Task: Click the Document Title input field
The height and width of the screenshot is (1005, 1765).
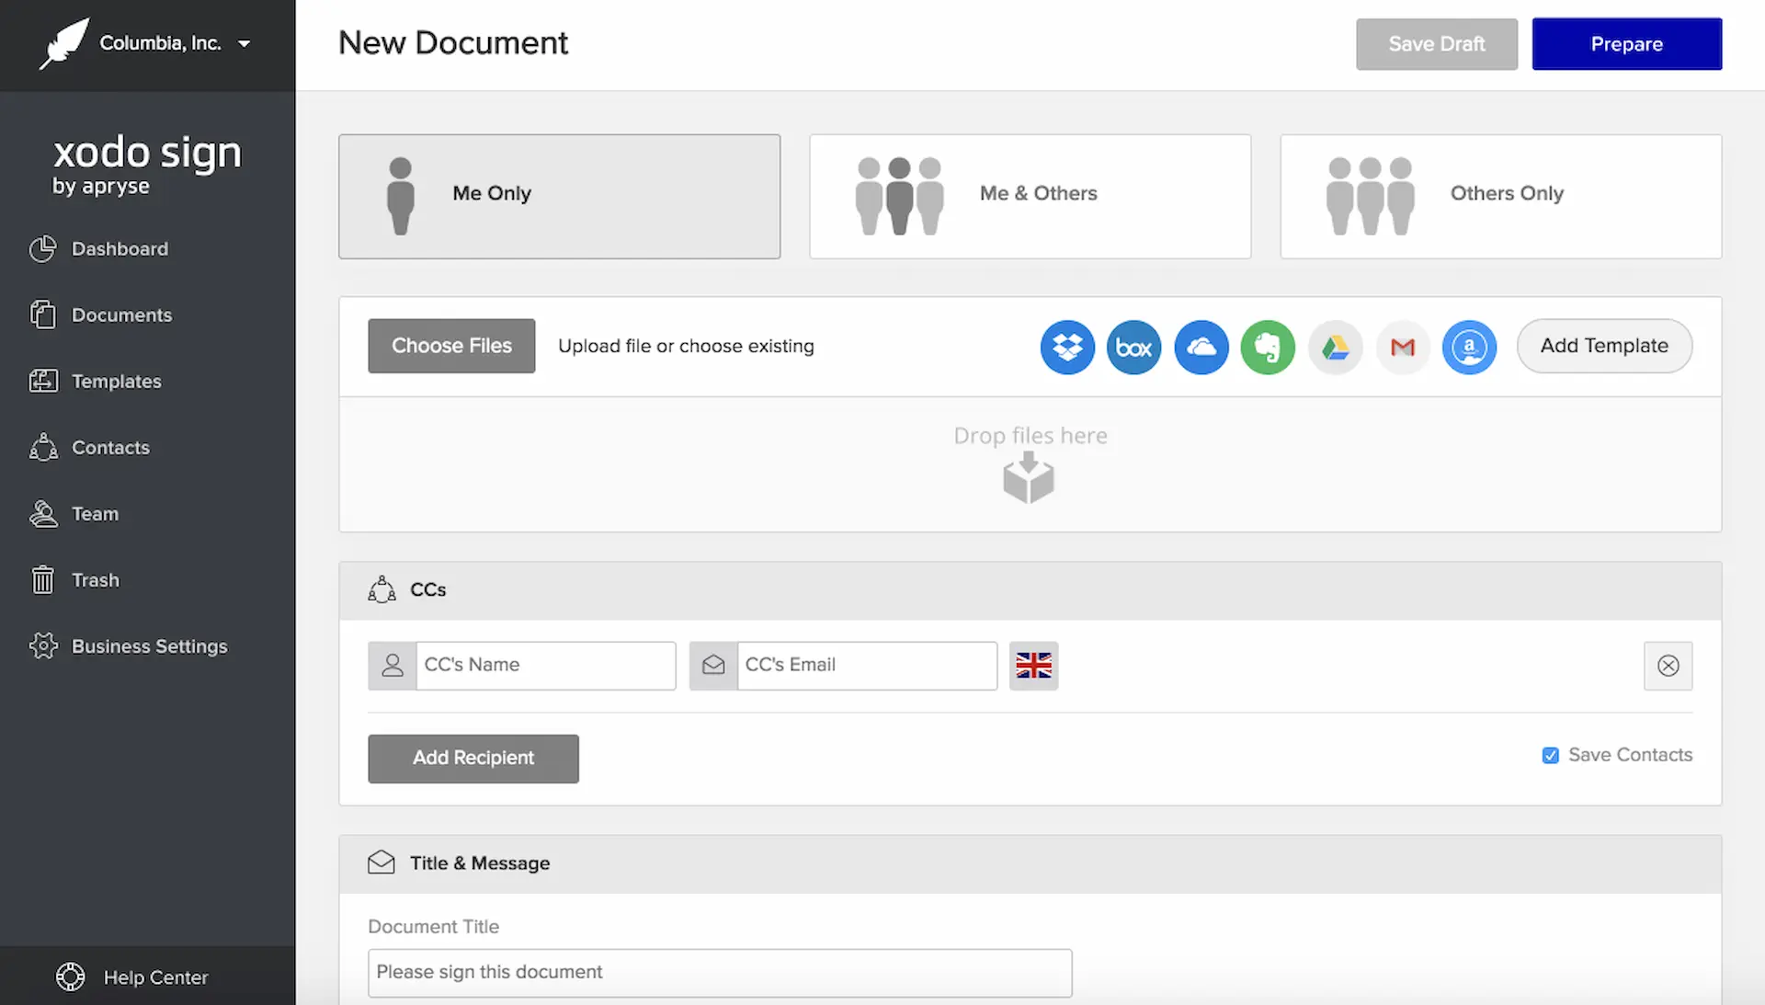Action: (x=720, y=973)
